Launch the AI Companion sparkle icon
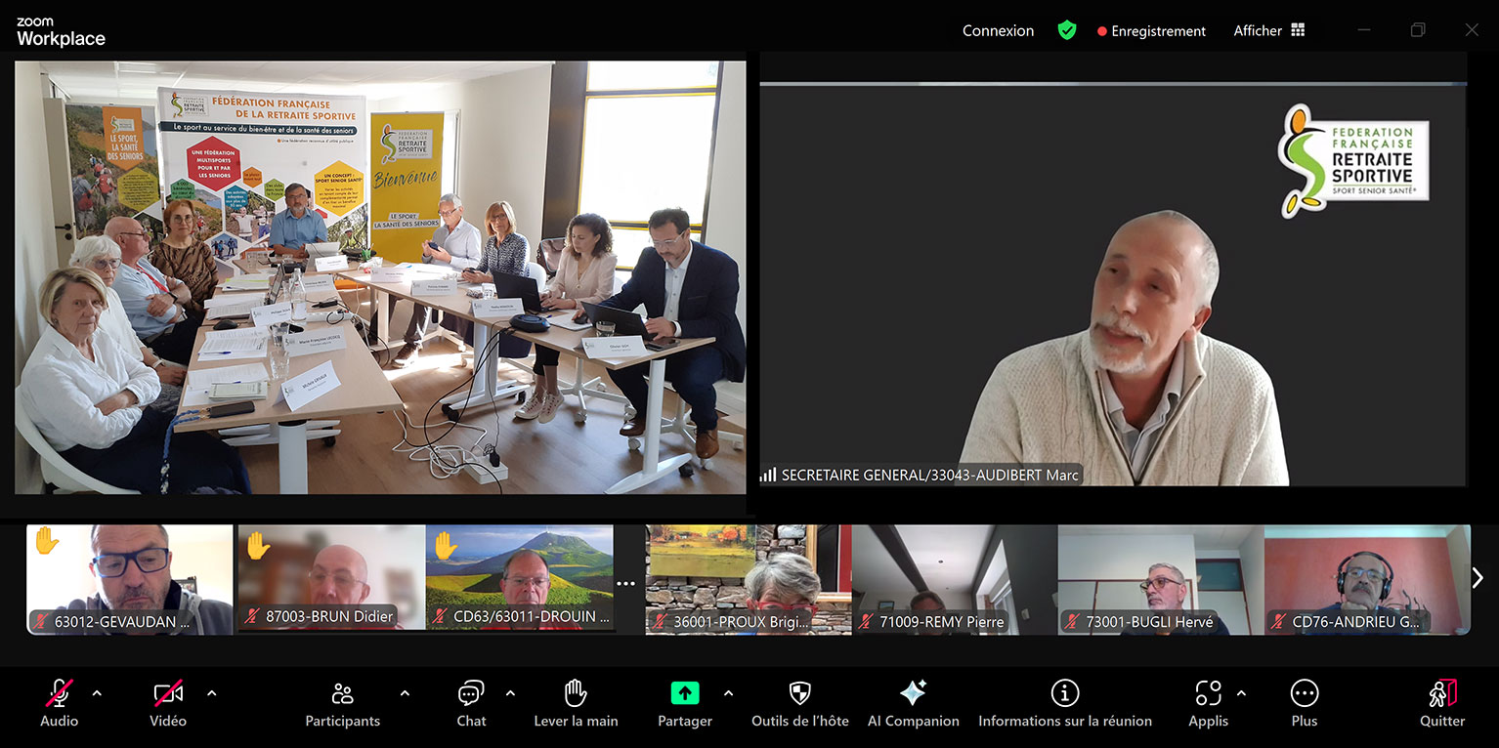The height and width of the screenshot is (748, 1499). tap(913, 693)
